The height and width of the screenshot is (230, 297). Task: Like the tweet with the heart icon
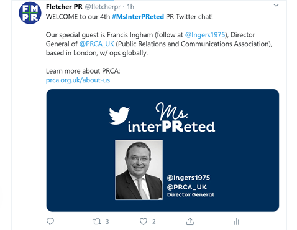(144, 221)
